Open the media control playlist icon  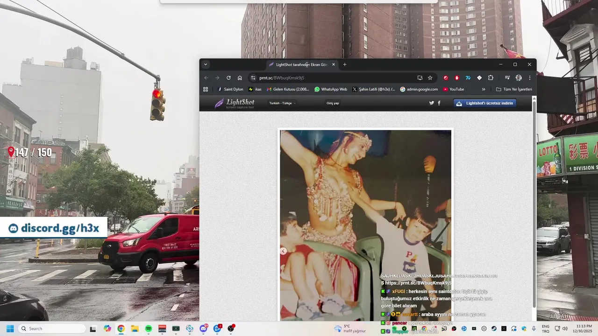[x=507, y=78]
